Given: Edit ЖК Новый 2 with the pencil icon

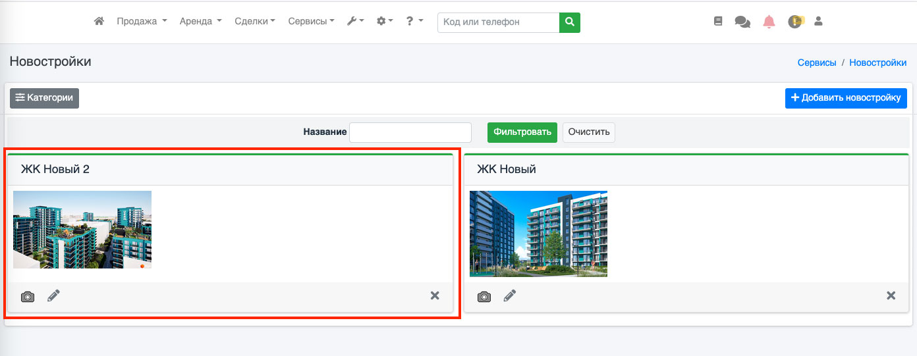Looking at the screenshot, I should click(53, 296).
